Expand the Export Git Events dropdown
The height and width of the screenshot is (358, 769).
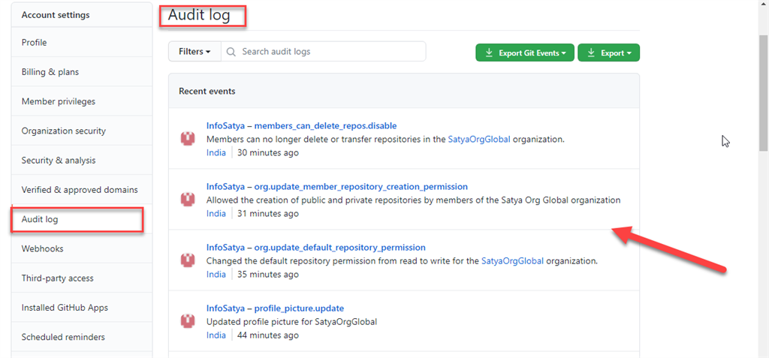(525, 53)
